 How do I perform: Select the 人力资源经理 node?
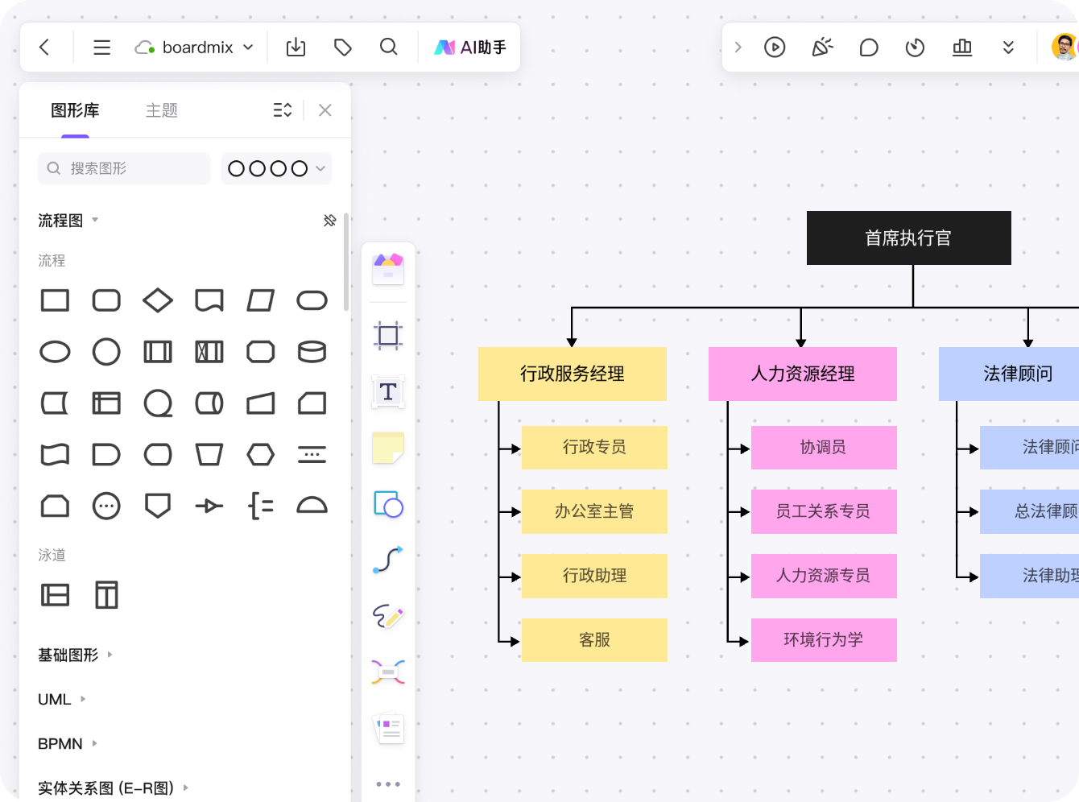[x=803, y=374]
